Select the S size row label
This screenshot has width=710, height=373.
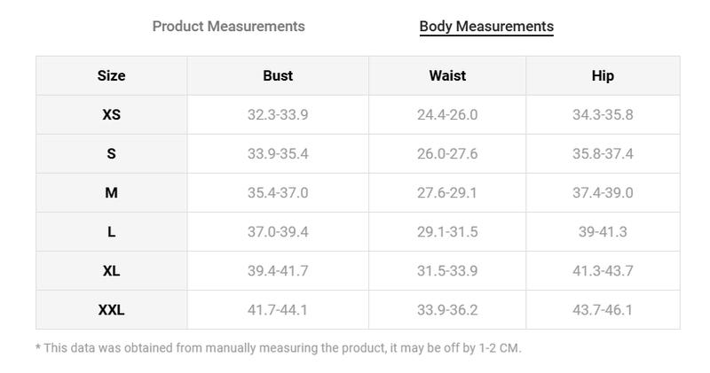click(112, 154)
